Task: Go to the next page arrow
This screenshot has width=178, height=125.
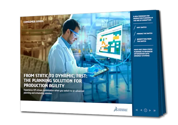Action: [150, 110]
